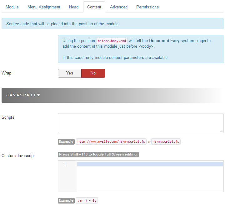Click the js/myscript.js example snippet
Image resolution: width=226 pixels, height=206 pixels.
pyautogui.click(x=166, y=141)
